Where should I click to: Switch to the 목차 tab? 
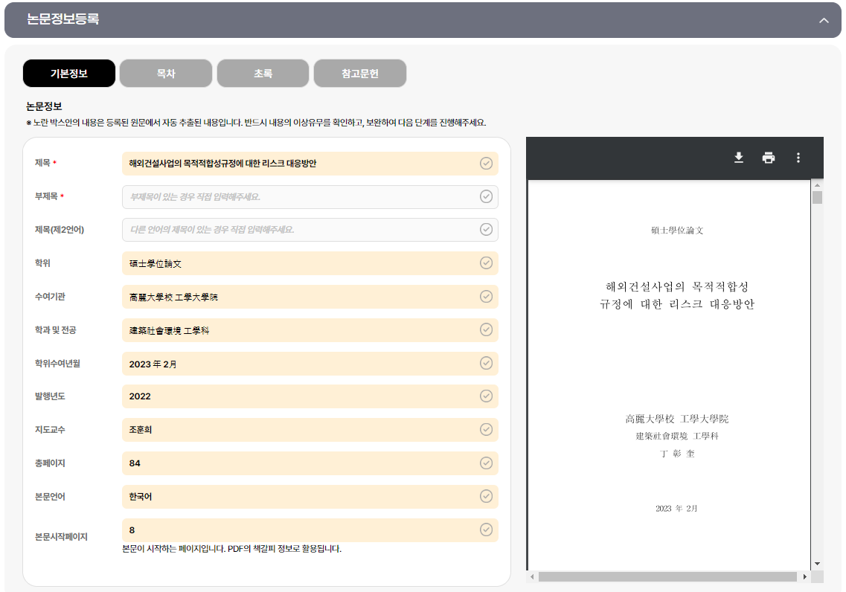pyautogui.click(x=166, y=74)
